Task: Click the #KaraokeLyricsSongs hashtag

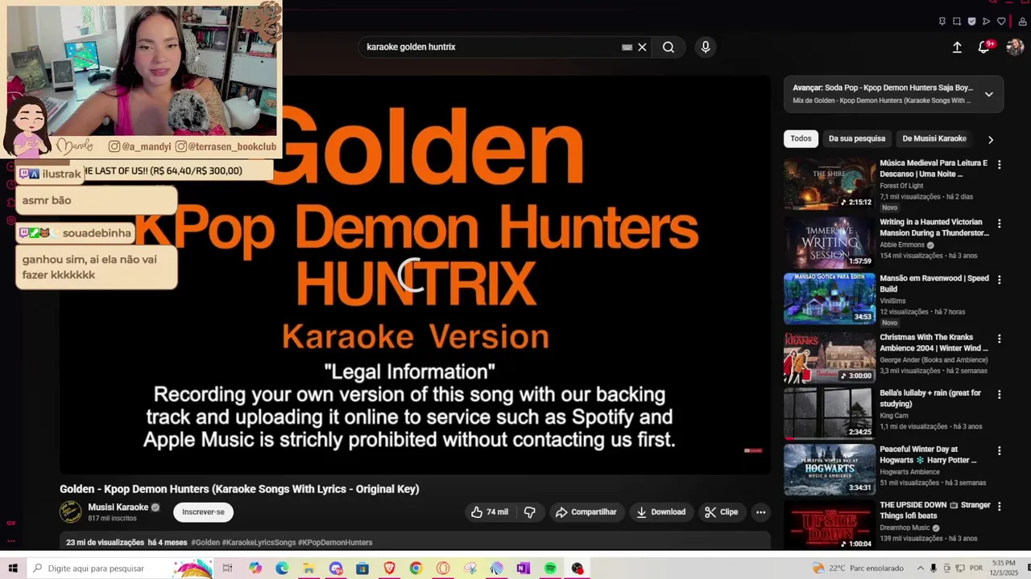Action: click(259, 543)
